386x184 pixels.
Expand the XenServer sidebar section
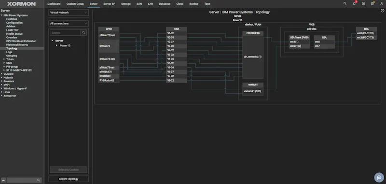2,96
